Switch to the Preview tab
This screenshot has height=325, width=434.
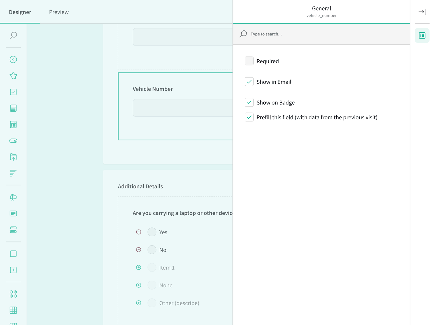click(x=59, y=12)
